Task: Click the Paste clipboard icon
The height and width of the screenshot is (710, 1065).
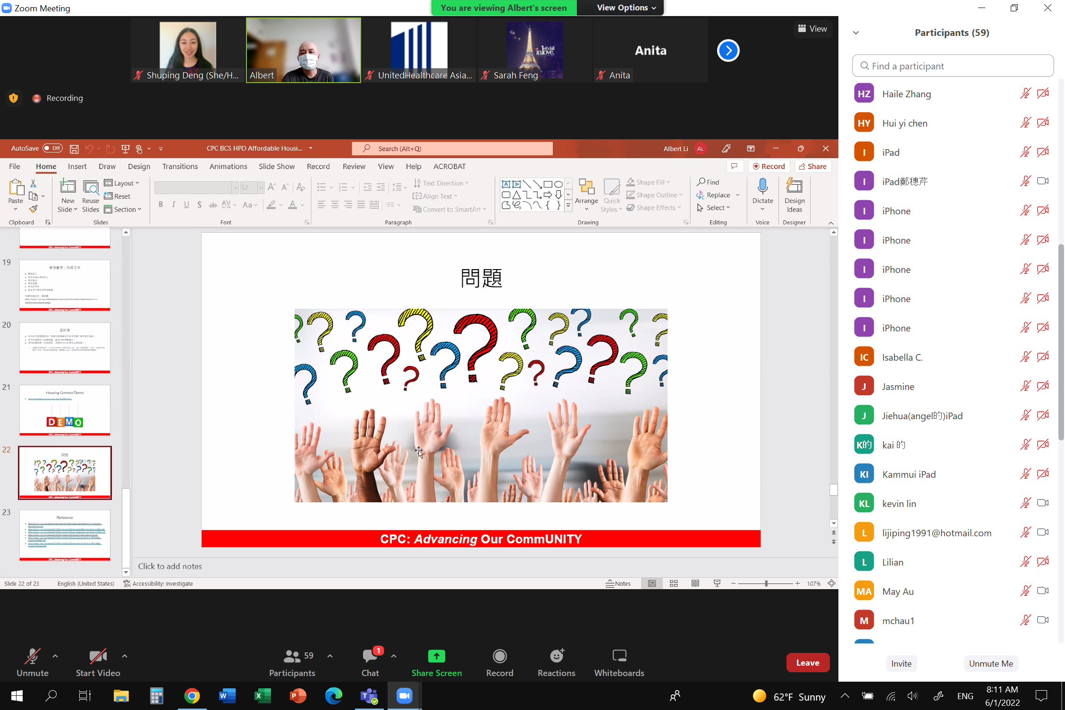Action: tap(16, 187)
